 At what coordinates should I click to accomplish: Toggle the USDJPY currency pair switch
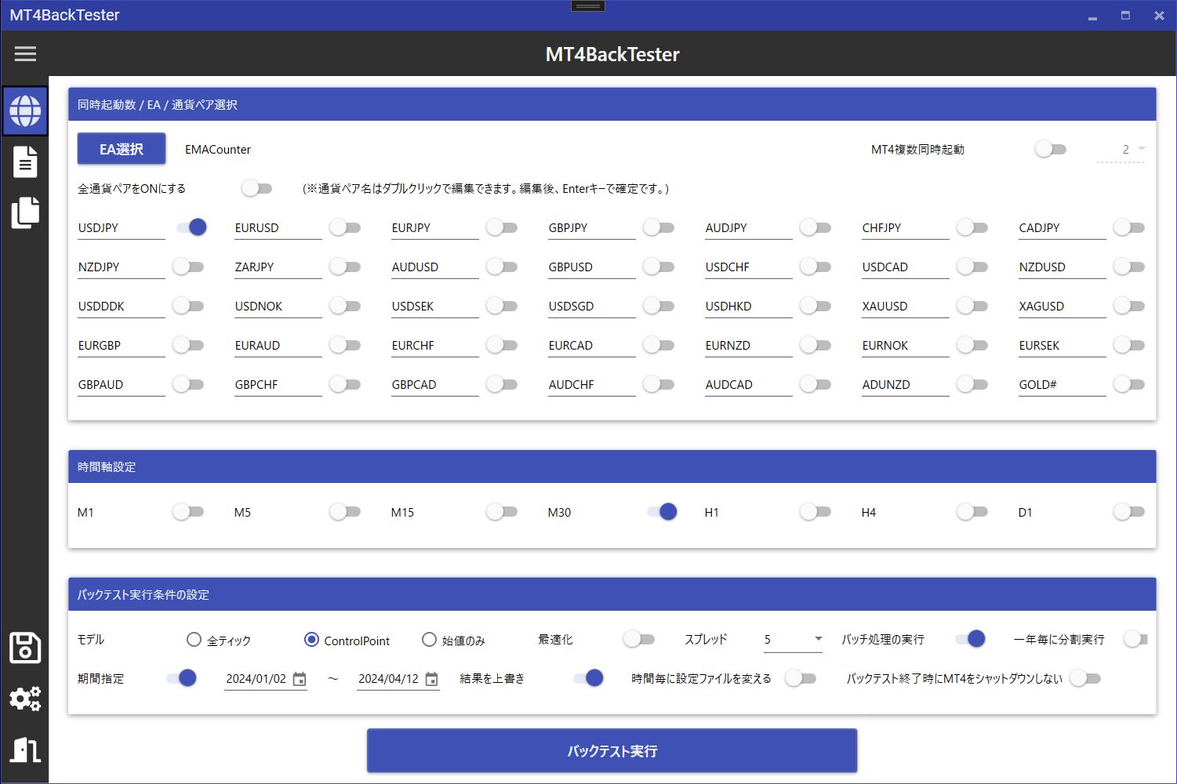coord(191,227)
